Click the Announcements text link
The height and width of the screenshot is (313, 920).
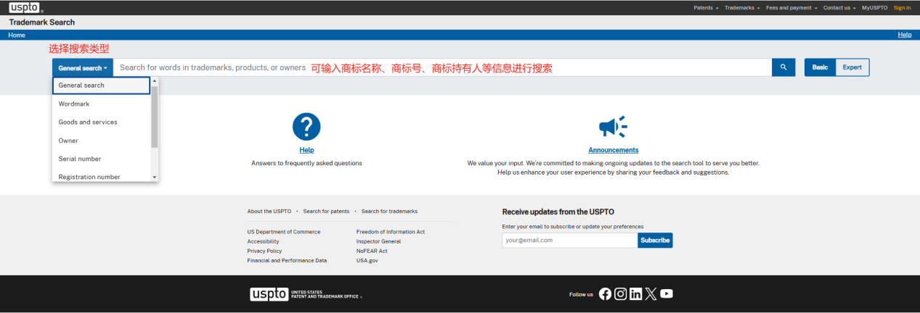click(x=614, y=150)
